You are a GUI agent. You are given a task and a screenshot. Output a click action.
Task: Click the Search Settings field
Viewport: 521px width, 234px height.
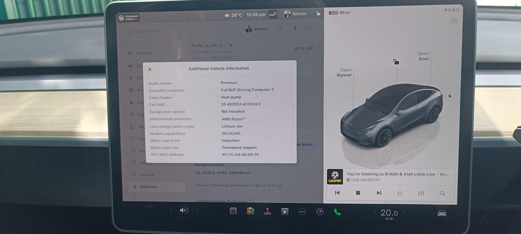click(149, 32)
